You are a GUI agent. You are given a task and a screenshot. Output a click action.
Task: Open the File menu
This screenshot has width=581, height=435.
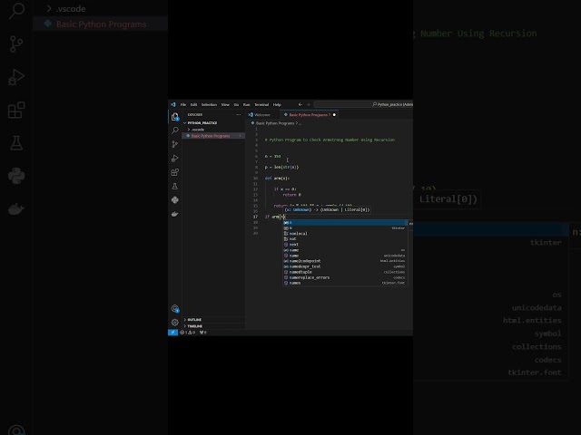coord(183,105)
